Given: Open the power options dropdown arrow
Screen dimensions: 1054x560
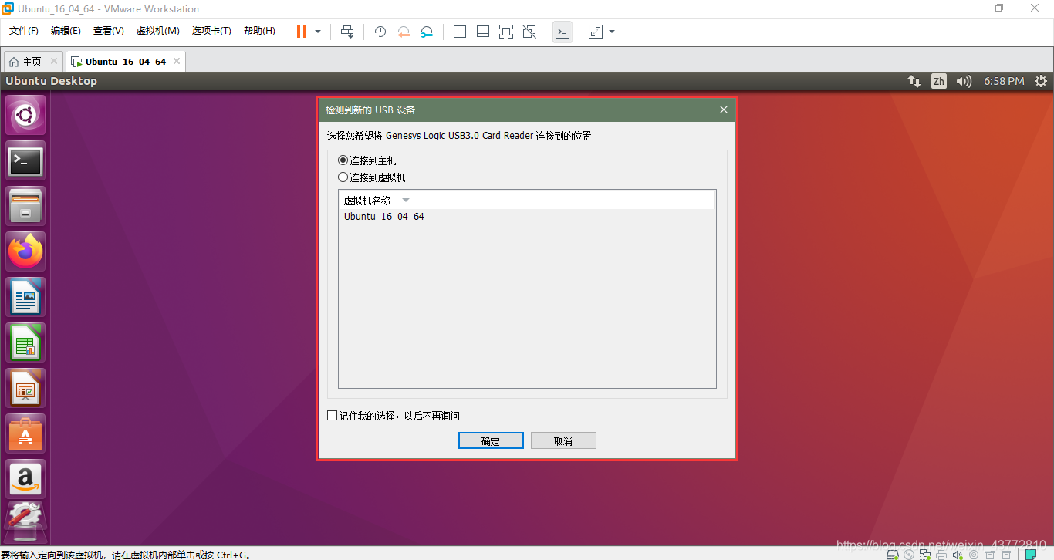Looking at the screenshot, I should (x=318, y=32).
